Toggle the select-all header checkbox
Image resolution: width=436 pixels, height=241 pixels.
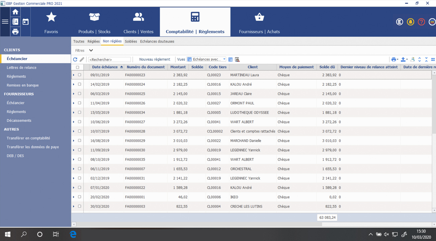pyautogui.click(x=78, y=67)
